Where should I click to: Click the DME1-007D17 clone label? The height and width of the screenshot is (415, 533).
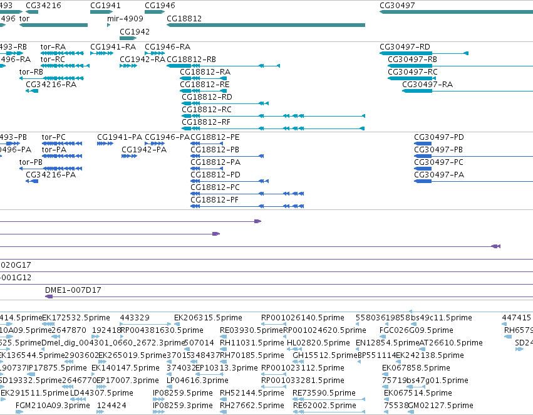point(73,290)
